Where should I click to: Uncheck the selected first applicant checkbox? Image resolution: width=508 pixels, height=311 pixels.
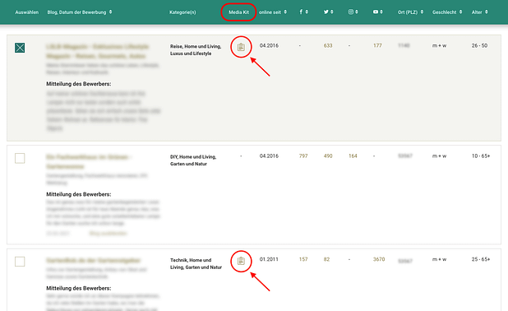click(20, 48)
